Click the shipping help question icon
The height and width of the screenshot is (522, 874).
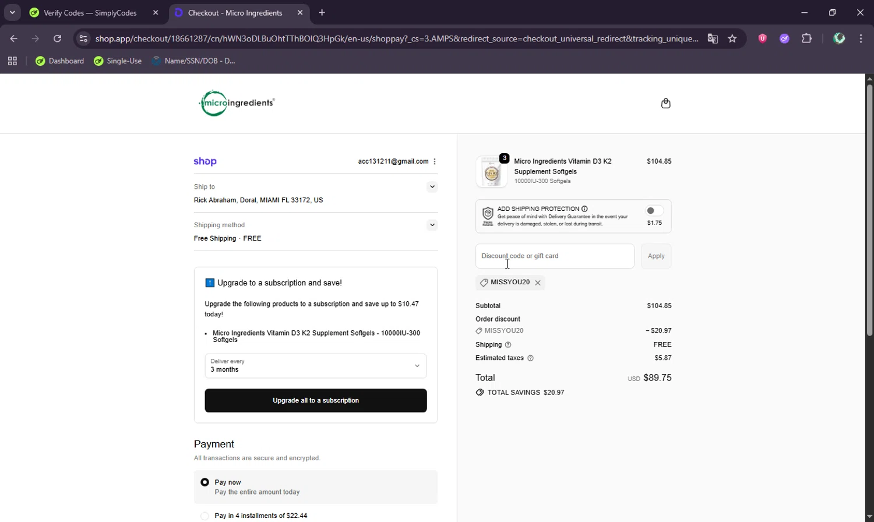pos(508,345)
